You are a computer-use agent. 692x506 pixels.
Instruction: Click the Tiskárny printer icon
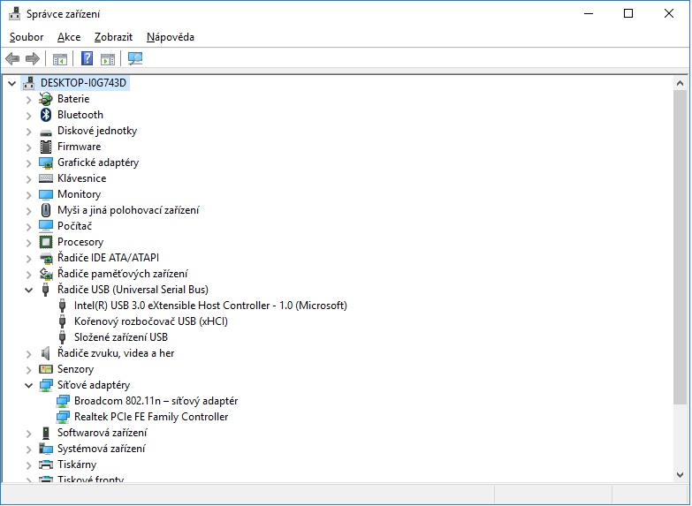tap(46, 464)
